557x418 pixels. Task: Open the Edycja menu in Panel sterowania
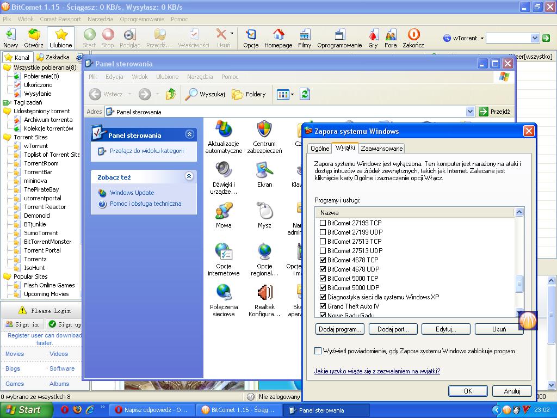point(114,77)
